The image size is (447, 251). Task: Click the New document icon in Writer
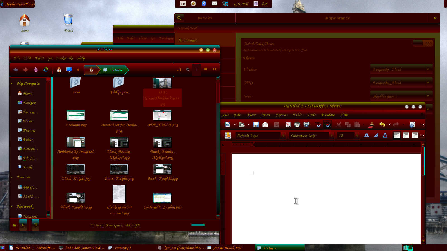pos(228,125)
